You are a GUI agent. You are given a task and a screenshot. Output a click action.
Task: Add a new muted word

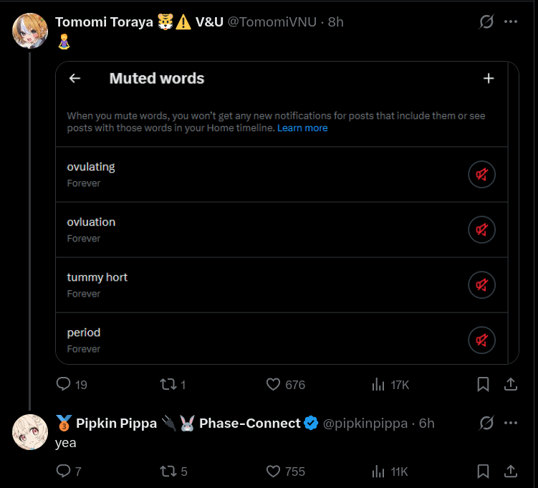point(489,79)
